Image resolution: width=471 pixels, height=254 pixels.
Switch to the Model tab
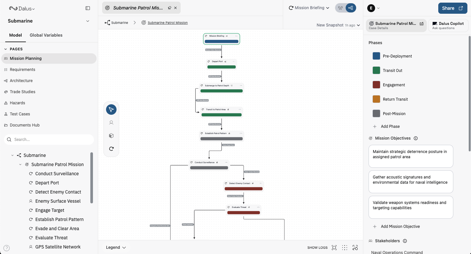click(16, 35)
